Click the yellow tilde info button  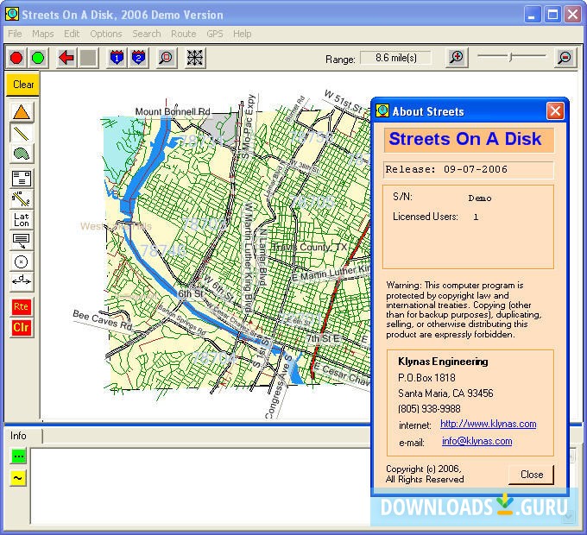pos(18,478)
